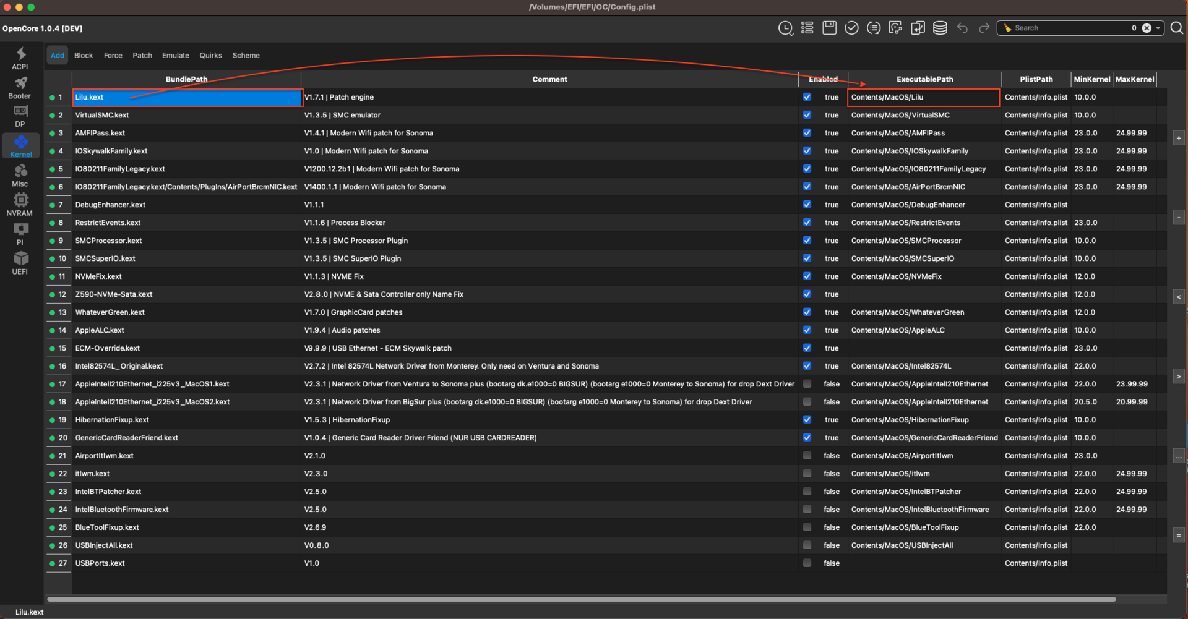The height and width of the screenshot is (619, 1188).
Task: Enable the USBPorts.kext checkbox
Action: [807, 563]
